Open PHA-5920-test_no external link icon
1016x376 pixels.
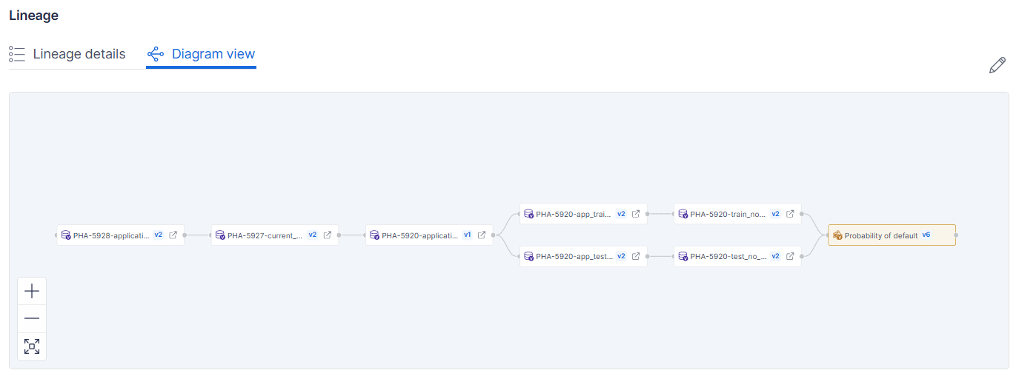(789, 257)
